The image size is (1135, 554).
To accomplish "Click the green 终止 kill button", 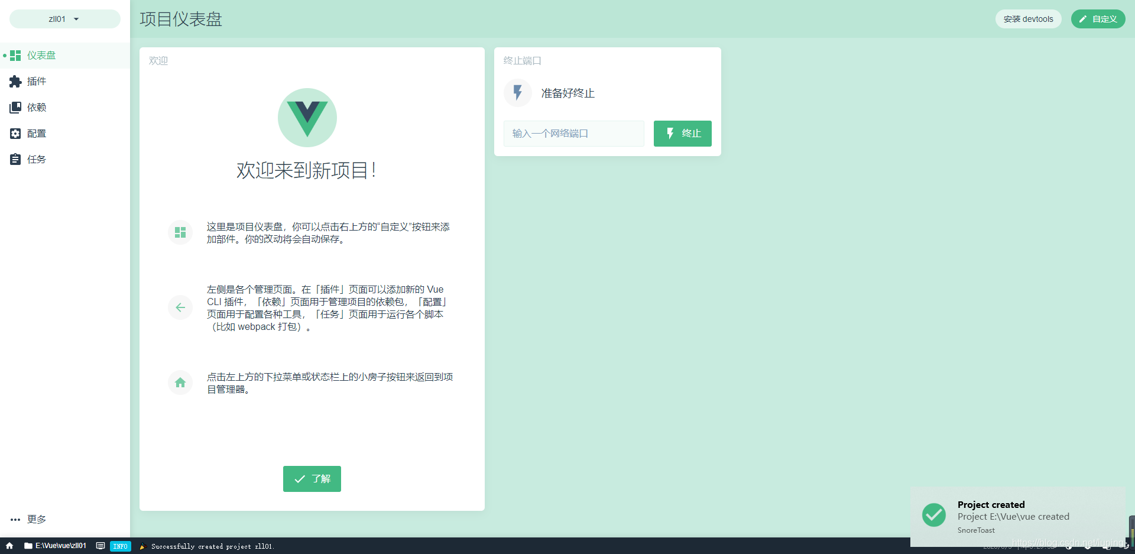I will (x=683, y=134).
